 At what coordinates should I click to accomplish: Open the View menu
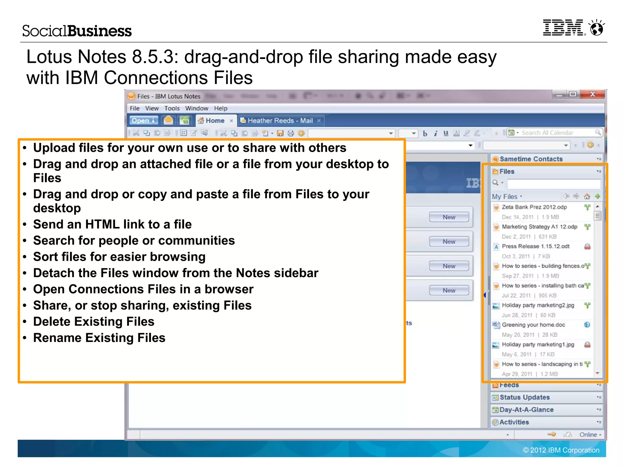point(152,108)
